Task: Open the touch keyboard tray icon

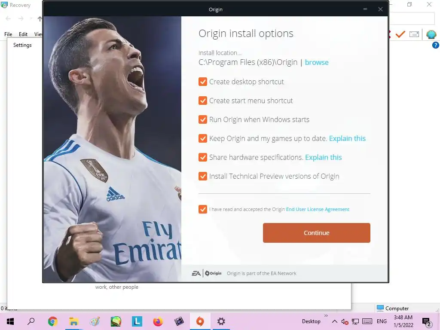Action: coord(367,321)
